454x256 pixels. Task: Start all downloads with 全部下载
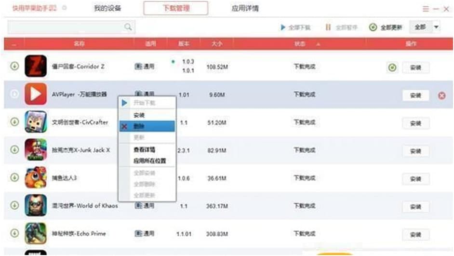(295, 27)
